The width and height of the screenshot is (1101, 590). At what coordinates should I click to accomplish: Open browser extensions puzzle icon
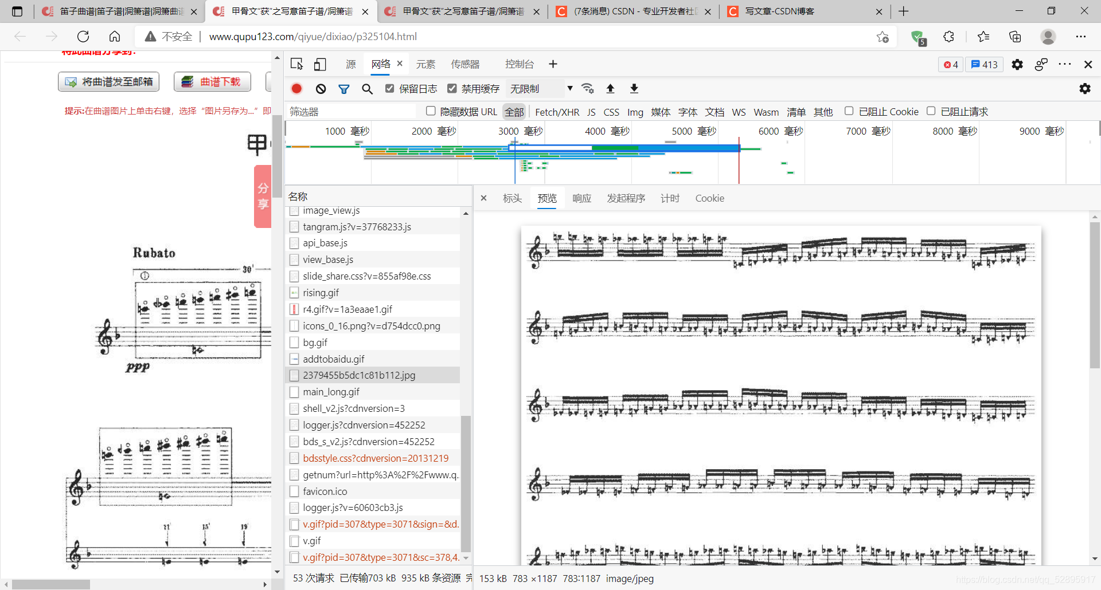pyautogui.click(x=949, y=37)
